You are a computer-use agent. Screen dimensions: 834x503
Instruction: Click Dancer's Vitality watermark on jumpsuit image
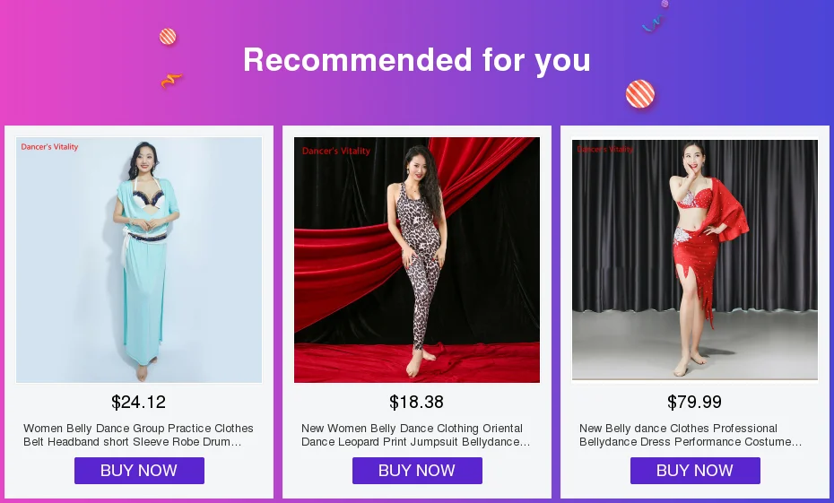click(x=336, y=151)
